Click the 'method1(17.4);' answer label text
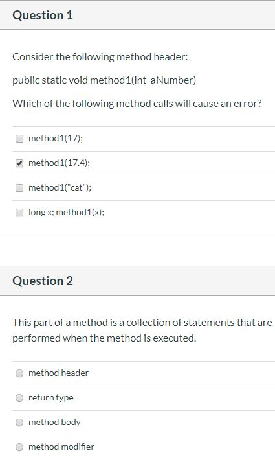Screen dimensions: 275x464 point(59,163)
